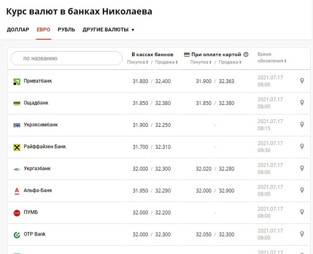Open ПУМБ location map pin
The width and height of the screenshot is (313, 254).
(302, 212)
